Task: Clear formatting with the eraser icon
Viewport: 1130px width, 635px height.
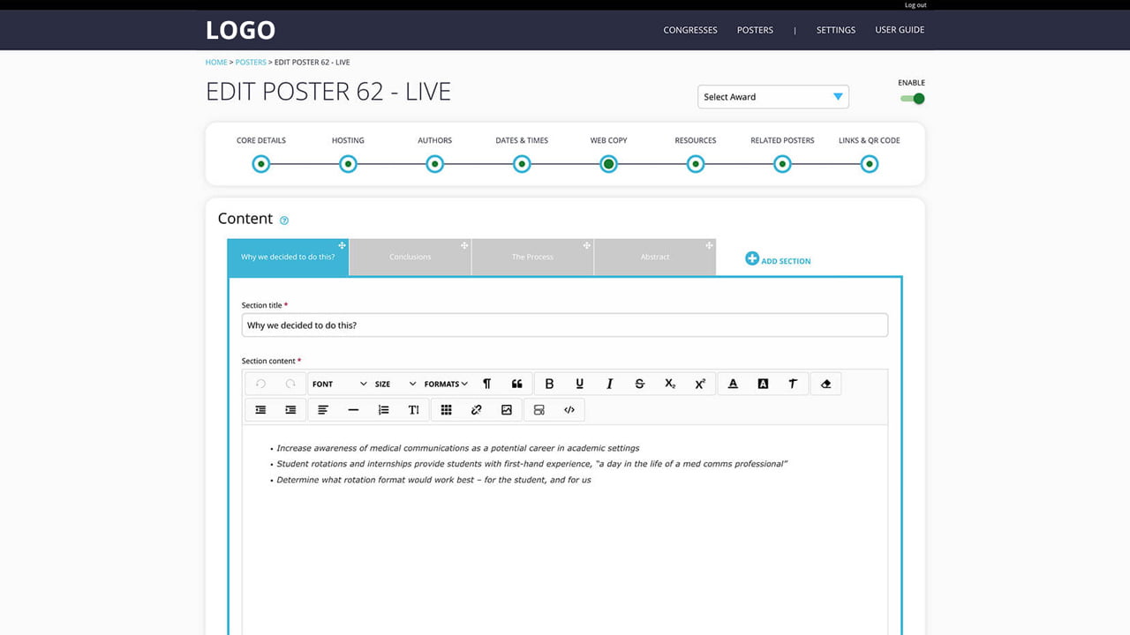Action: (826, 384)
